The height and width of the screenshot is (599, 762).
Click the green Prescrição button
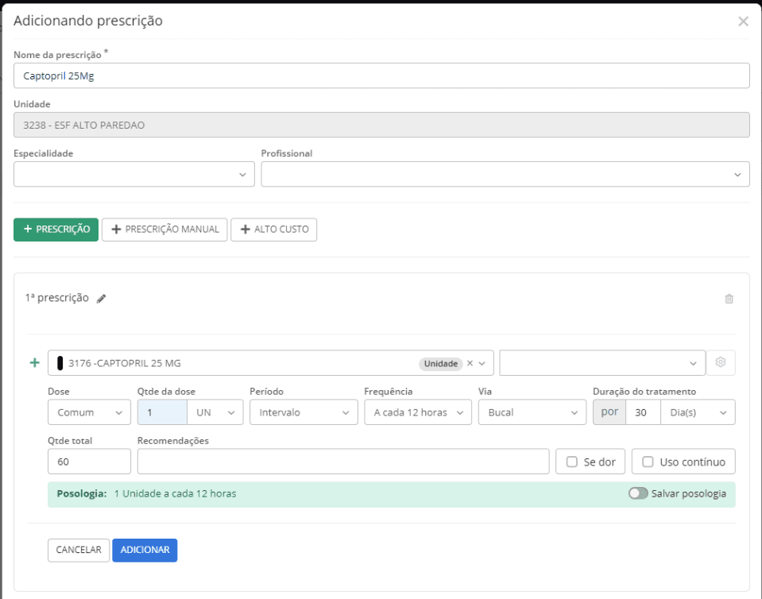click(x=56, y=230)
